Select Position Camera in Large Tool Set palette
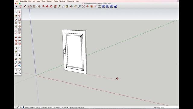The image size is (193, 109). tap(16, 70)
